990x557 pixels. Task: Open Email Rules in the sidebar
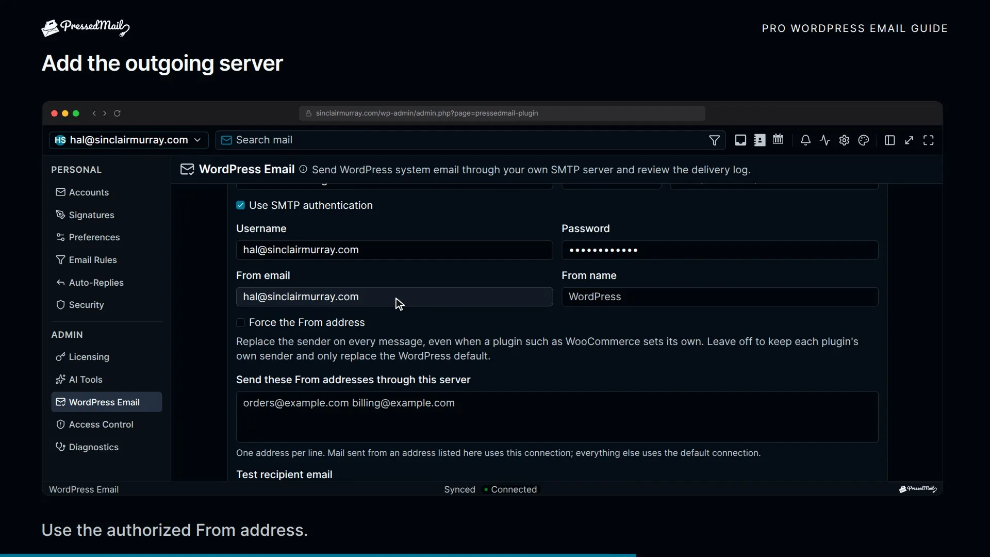point(107,260)
